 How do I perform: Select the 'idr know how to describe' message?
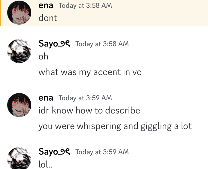[89, 110]
